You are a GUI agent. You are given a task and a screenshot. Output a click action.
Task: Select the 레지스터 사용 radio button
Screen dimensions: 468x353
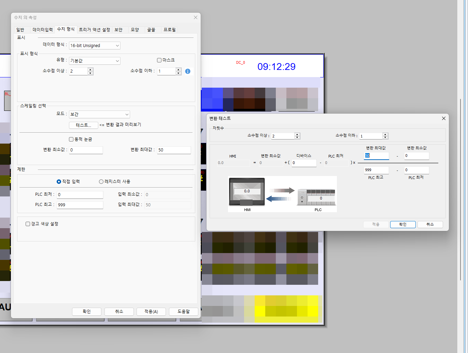pyautogui.click(x=101, y=181)
